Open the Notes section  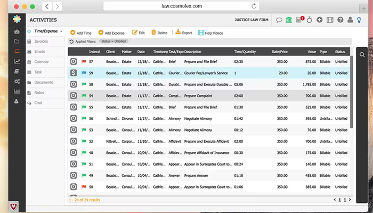(39, 93)
